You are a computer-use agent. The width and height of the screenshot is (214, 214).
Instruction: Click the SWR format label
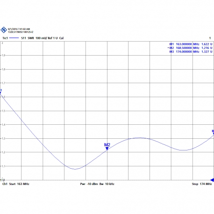pos(31,38)
